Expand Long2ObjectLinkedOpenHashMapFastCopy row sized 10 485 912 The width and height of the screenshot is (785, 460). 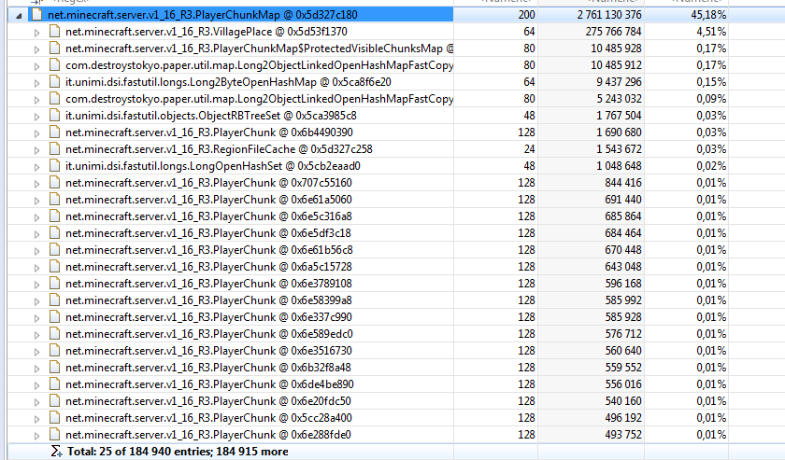pos(36,66)
